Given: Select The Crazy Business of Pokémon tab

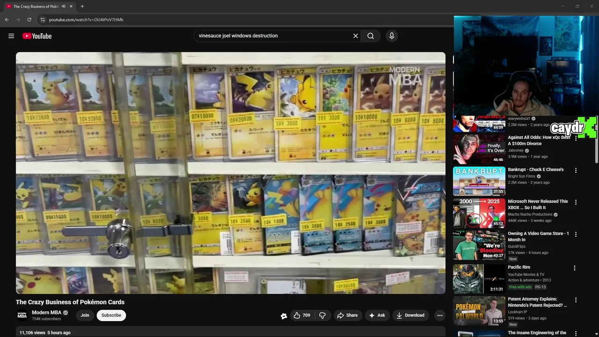Looking at the screenshot, I should tap(40, 7).
